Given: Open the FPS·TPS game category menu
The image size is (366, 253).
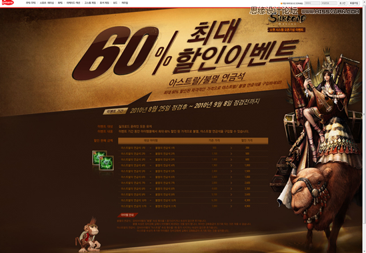Looking at the screenshot, I should pos(31,3).
